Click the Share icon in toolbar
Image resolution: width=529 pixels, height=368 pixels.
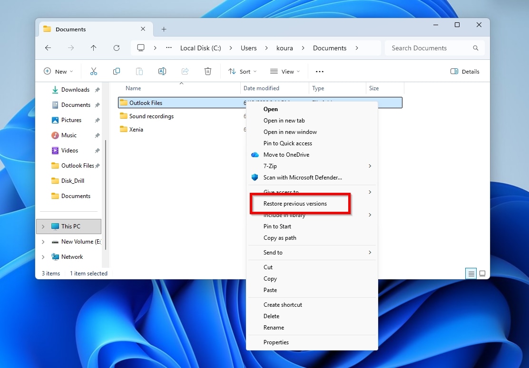click(x=185, y=71)
